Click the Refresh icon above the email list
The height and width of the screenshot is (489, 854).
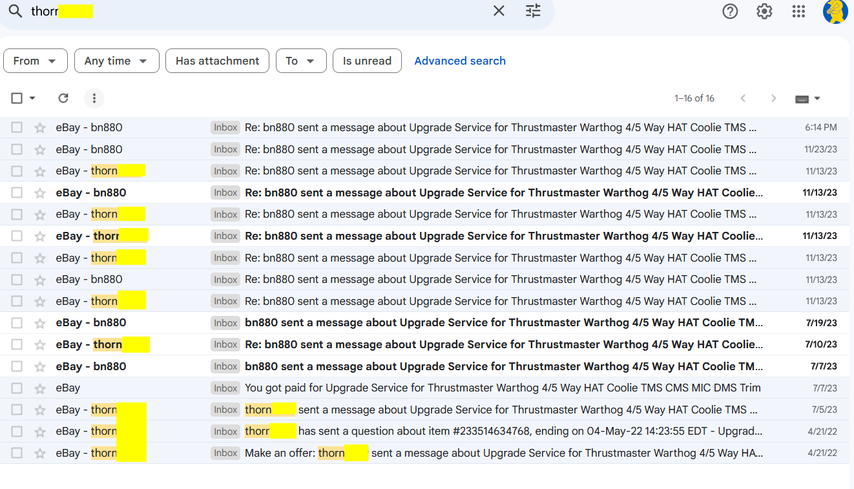click(x=63, y=98)
